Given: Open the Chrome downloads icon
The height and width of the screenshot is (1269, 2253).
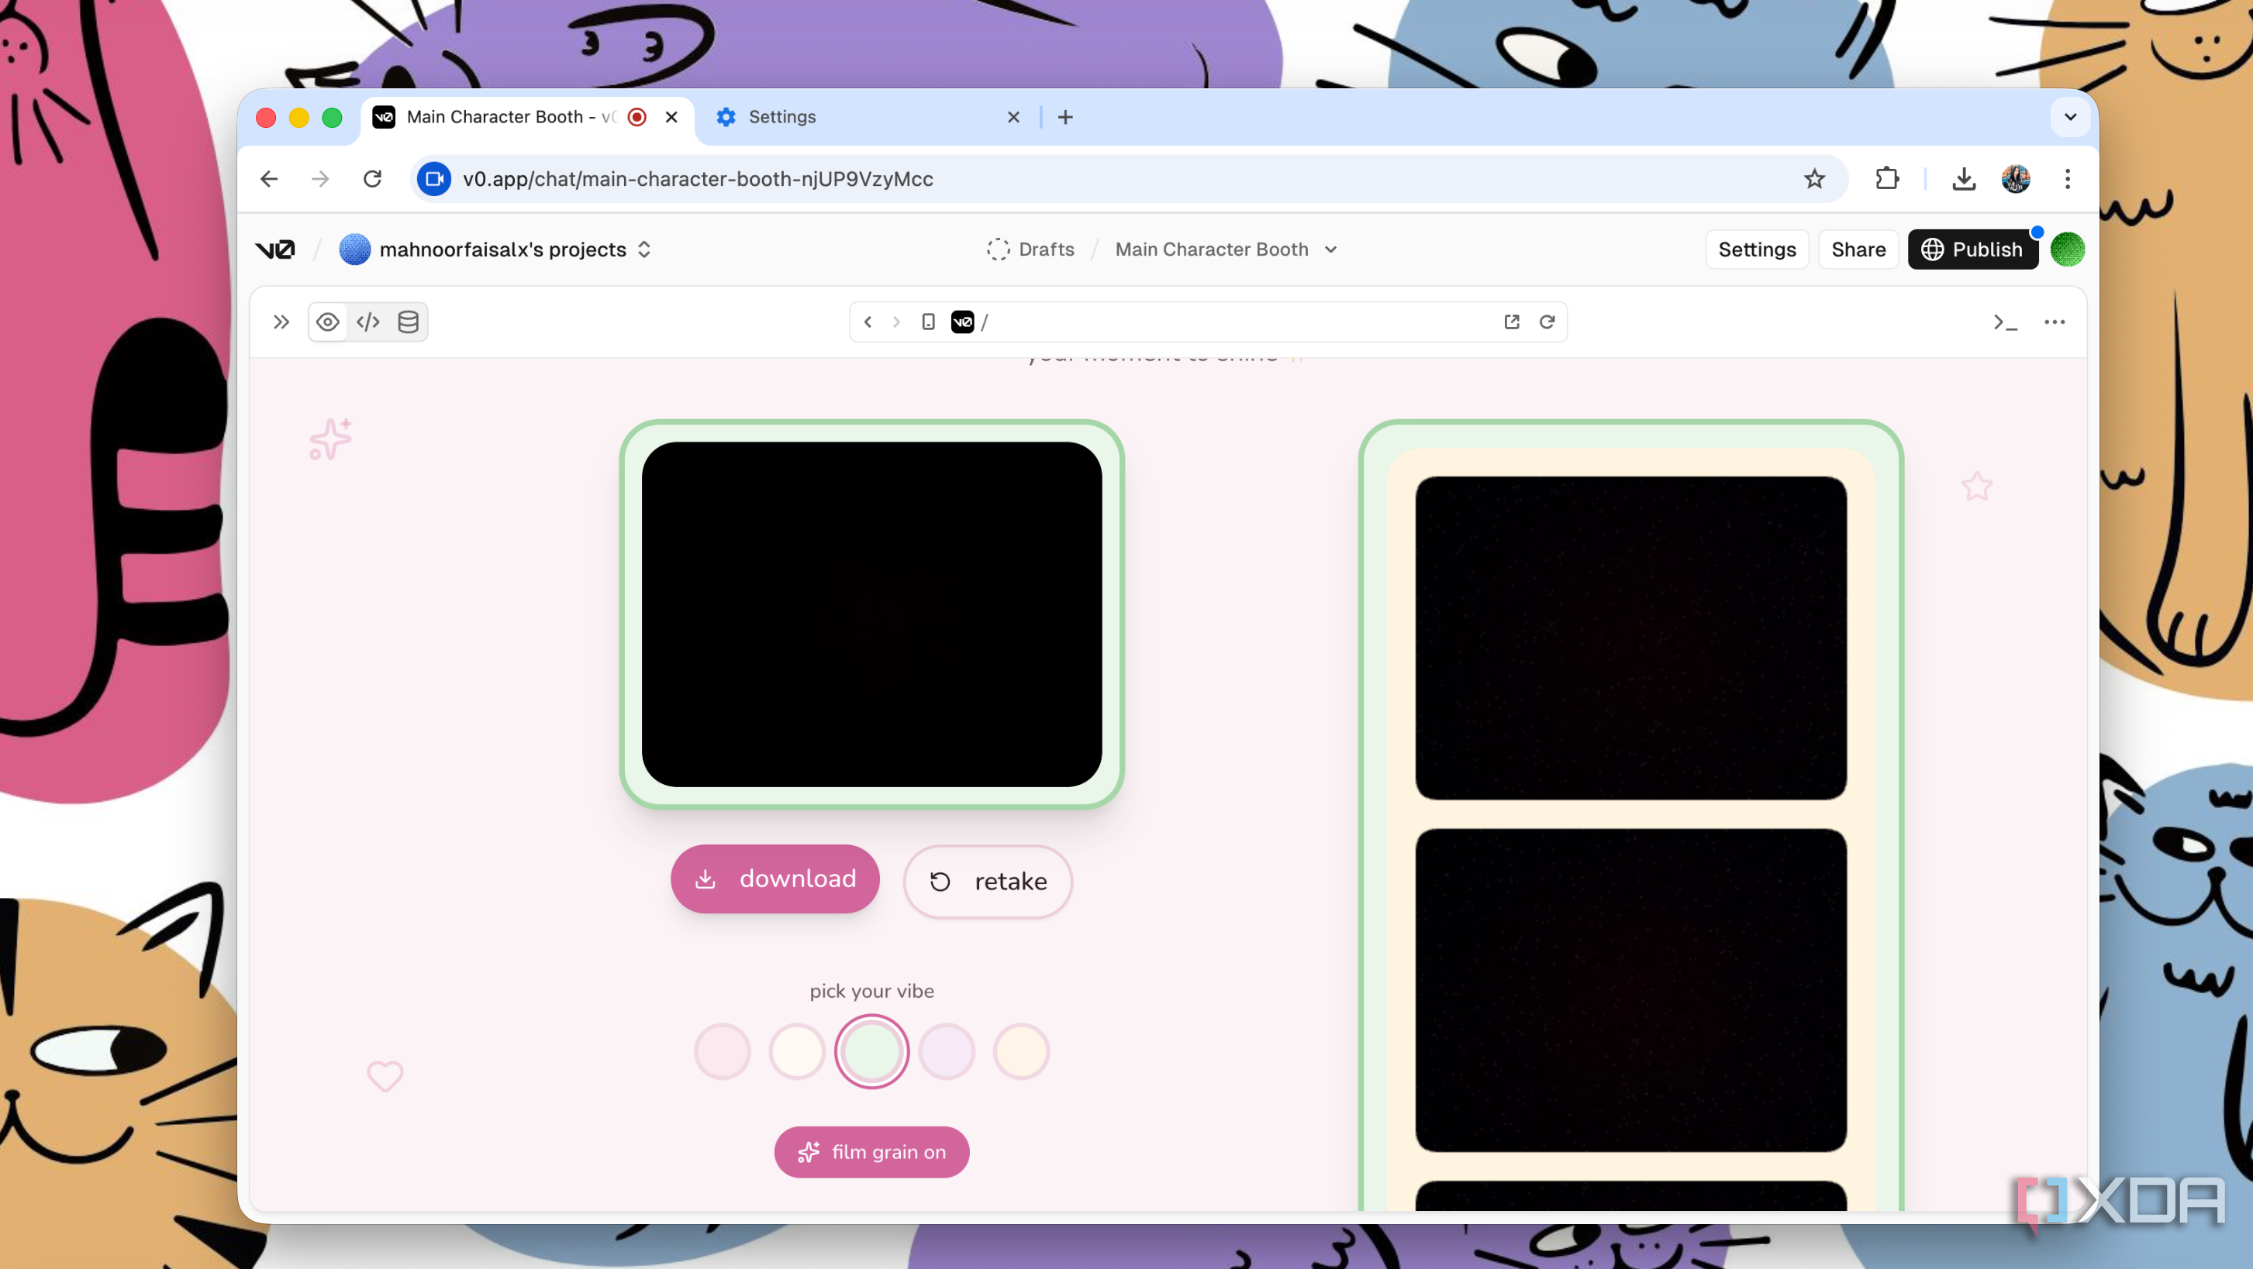Looking at the screenshot, I should (1965, 179).
